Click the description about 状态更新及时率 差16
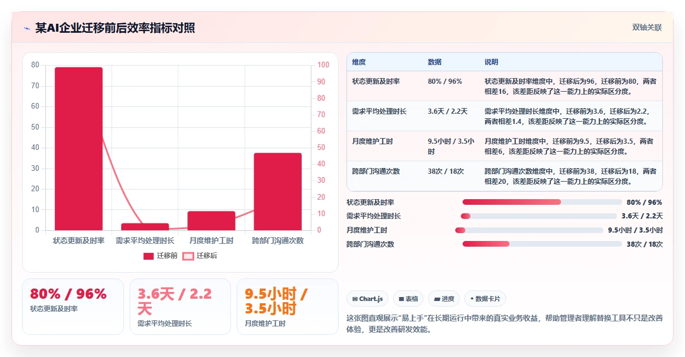The width and height of the screenshot is (685, 357). tap(571, 86)
